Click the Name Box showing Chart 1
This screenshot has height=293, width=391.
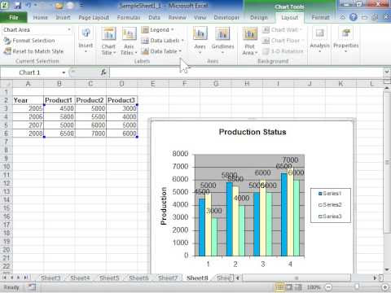tap(33, 72)
